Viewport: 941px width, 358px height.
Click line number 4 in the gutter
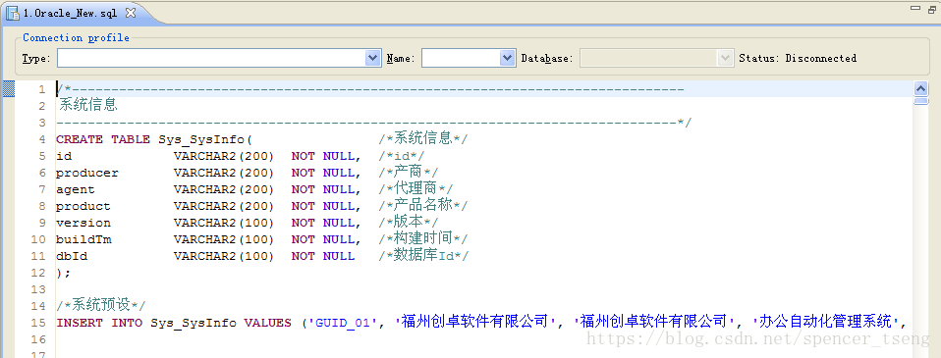coord(42,139)
